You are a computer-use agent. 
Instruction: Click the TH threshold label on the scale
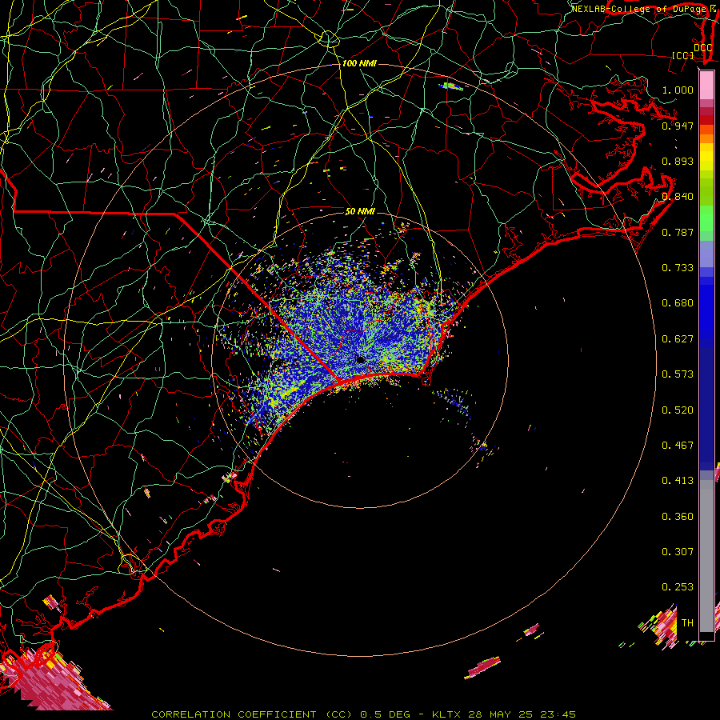(x=687, y=623)
